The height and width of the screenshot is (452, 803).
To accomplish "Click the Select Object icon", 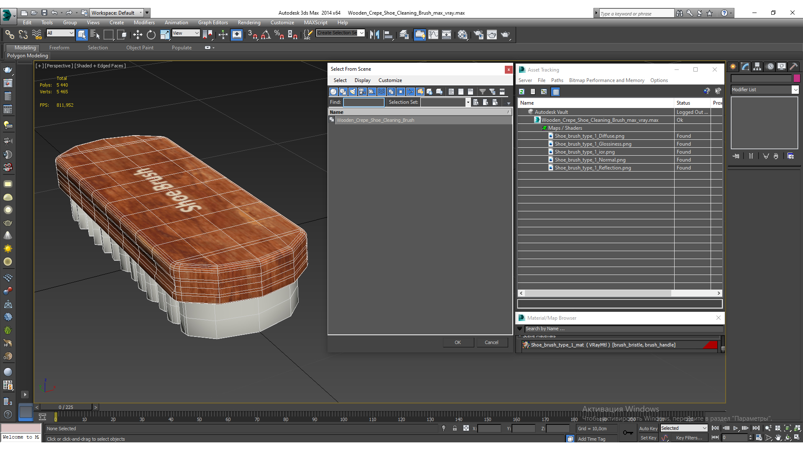I will [82, 35].
